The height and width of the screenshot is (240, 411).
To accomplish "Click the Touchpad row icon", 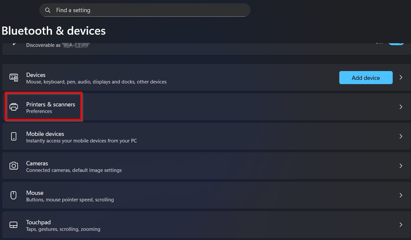I will pyautogui.click(x=14, y=225).
